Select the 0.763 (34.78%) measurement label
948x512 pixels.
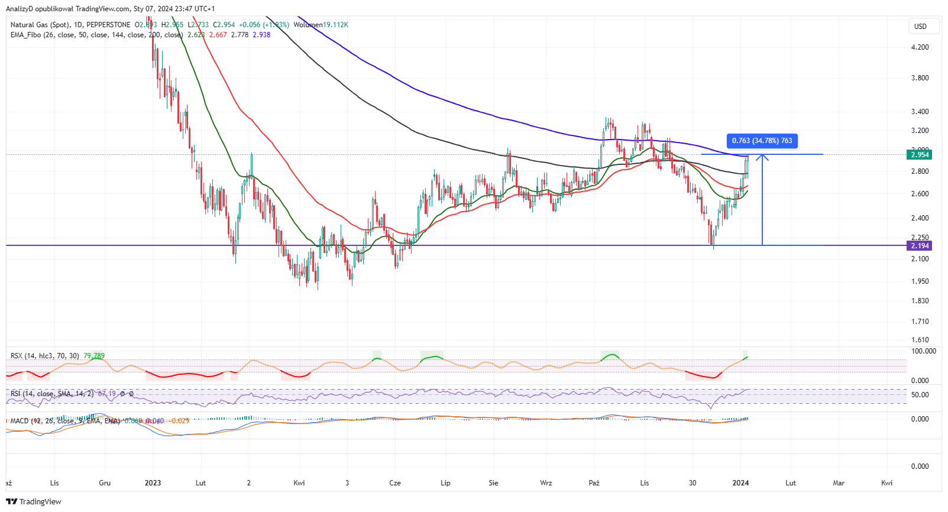[762, 141]
